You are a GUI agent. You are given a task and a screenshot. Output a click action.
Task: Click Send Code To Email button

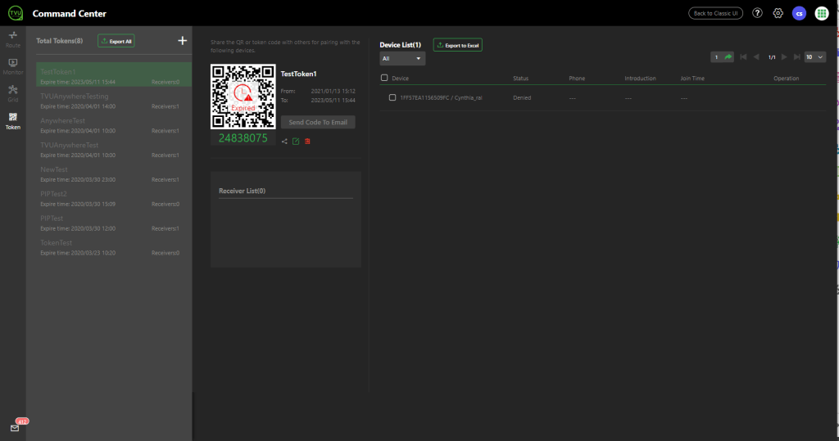pos(318,122)
